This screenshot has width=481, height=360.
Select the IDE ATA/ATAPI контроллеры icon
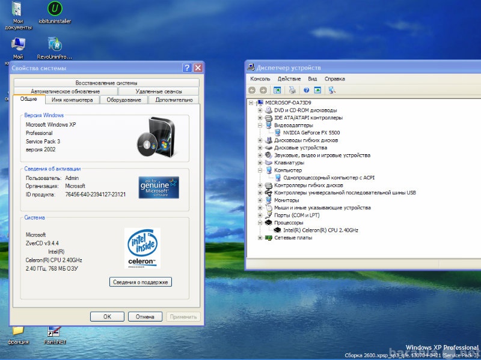click(x=268, y=118)
